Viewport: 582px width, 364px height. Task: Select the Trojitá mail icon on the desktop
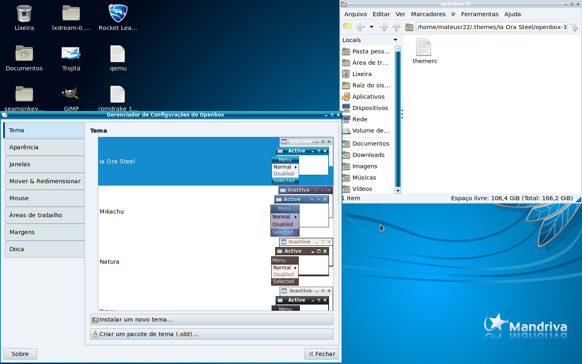click(71, 58)
